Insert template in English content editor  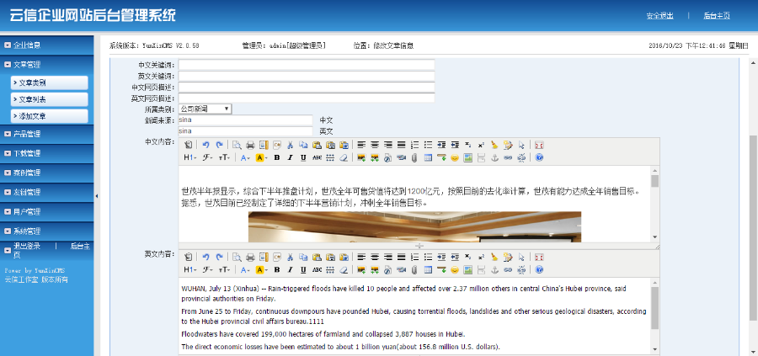pos(264,257)
